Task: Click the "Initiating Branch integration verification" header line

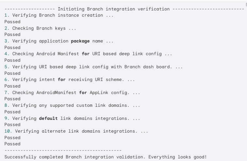Action: [x=113, y=9]
